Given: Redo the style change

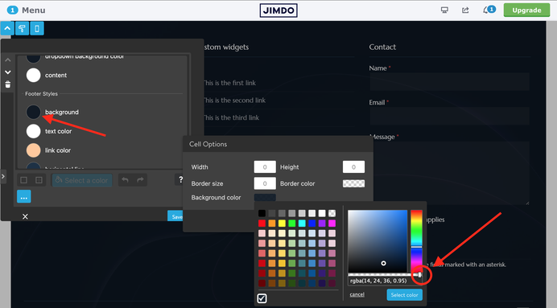Looking at the screenshot, I should point(140,180).
